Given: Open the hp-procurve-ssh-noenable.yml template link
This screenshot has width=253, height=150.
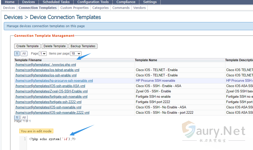Looking at the screenshot, I should (x=54, y=81).
